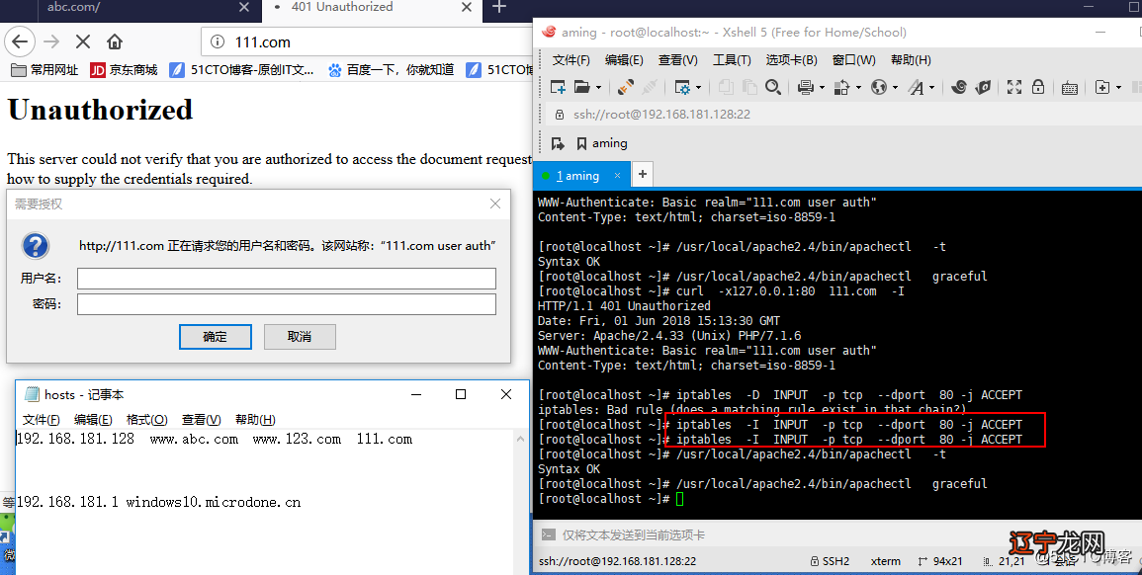Click the magnifier find icon in Xshell

[773, 87]
